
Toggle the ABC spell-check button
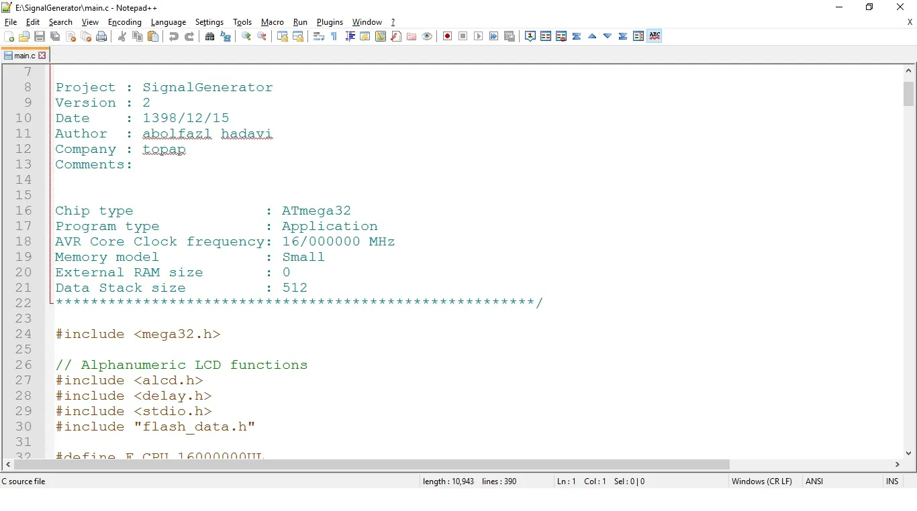coord(655,36)
